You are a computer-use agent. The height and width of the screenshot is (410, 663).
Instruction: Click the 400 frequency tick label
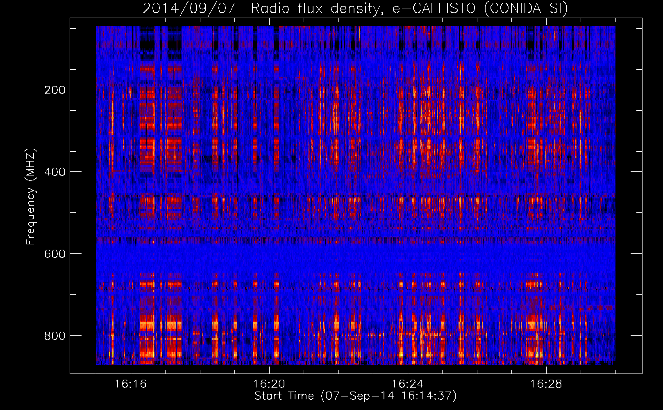click(x=55, y=172)
